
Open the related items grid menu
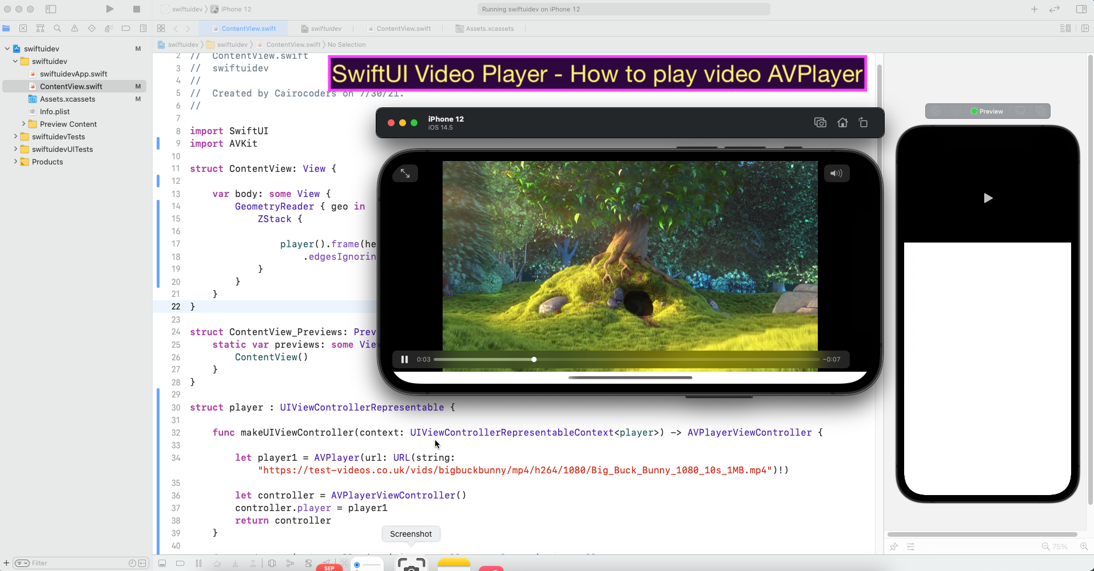(x=161, y=29)
